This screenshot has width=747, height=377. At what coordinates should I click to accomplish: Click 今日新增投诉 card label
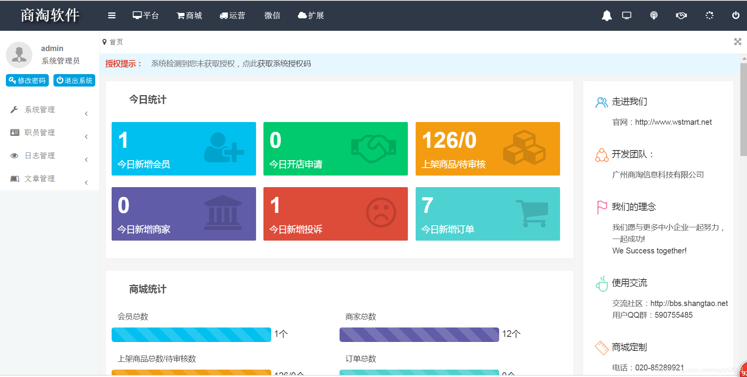tap(296, 230)
